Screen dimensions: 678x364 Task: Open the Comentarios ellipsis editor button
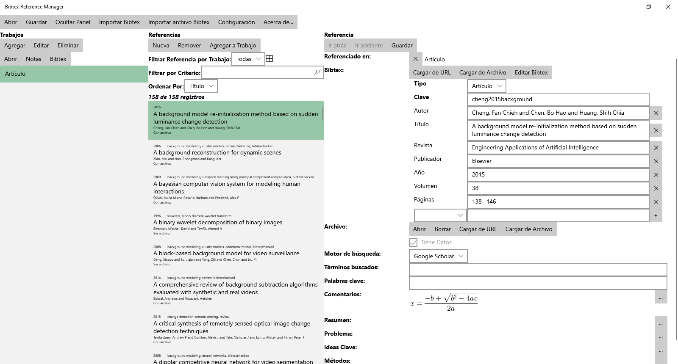pyautogui.click(x=661, y=297)
